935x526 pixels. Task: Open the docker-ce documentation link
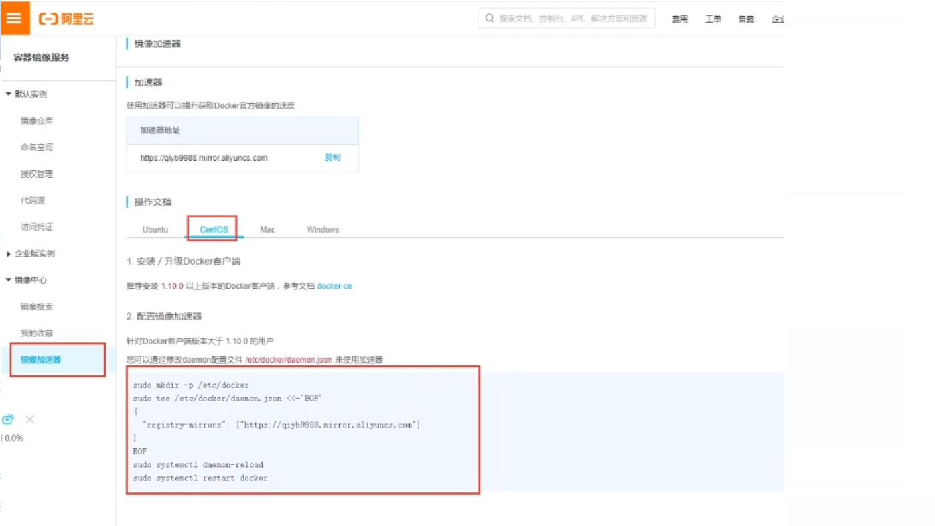[x=334, y=286]
